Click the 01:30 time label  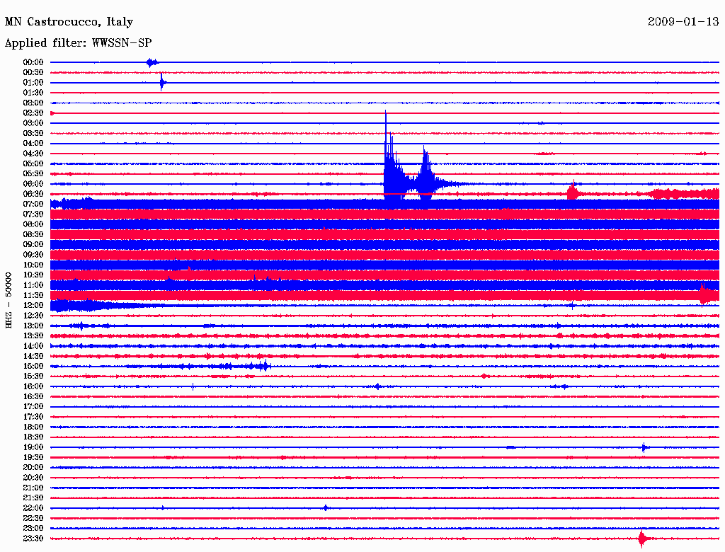pos(33,93)
